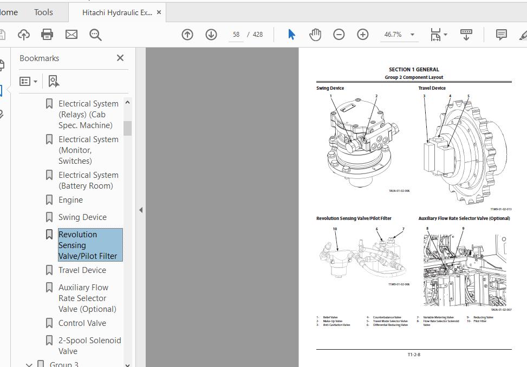Activate the hand pan tool

315,35
